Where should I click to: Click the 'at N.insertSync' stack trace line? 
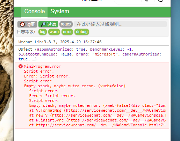point(97,120)
